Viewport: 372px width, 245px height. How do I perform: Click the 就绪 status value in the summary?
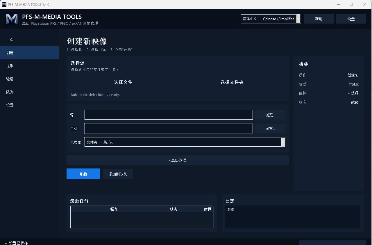coord(355,102)
